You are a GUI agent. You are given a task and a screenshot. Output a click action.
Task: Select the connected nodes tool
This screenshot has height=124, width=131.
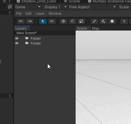pyautogui.click(x=103, y=21)
